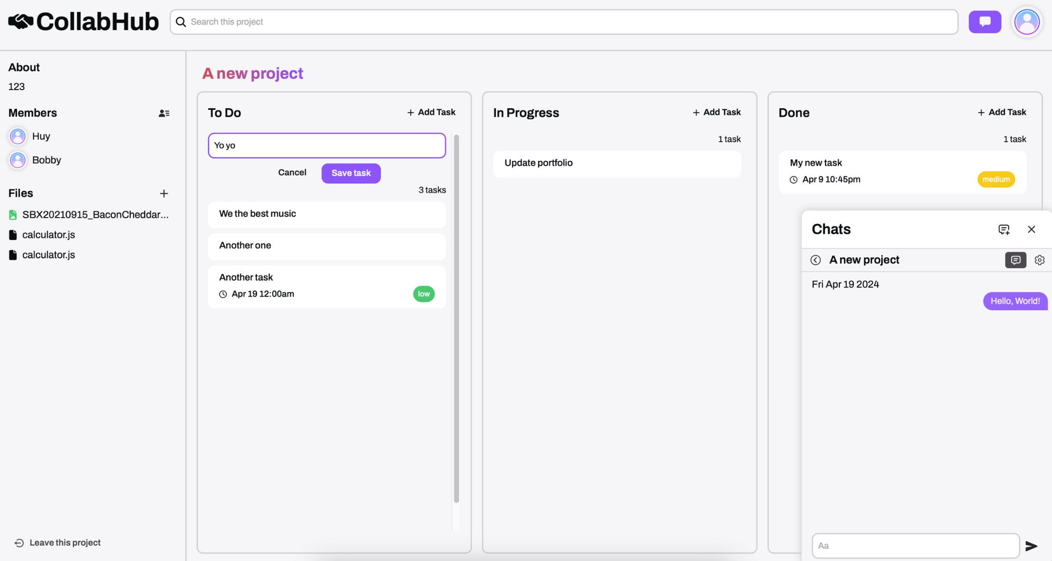The height and width of the screenshot is (561, 1052).
Task: Cancel the task being created
Action: [x=292, y=172]
